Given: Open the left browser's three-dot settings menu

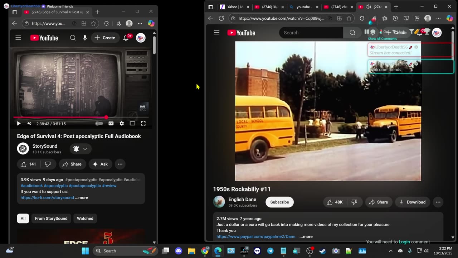Looking at the screenshot, I should pos(140,23).
